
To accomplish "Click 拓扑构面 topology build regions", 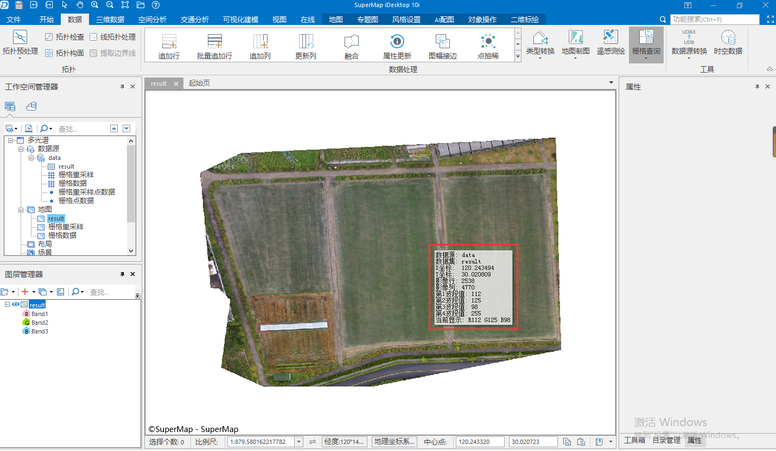I will pos(65,53).
